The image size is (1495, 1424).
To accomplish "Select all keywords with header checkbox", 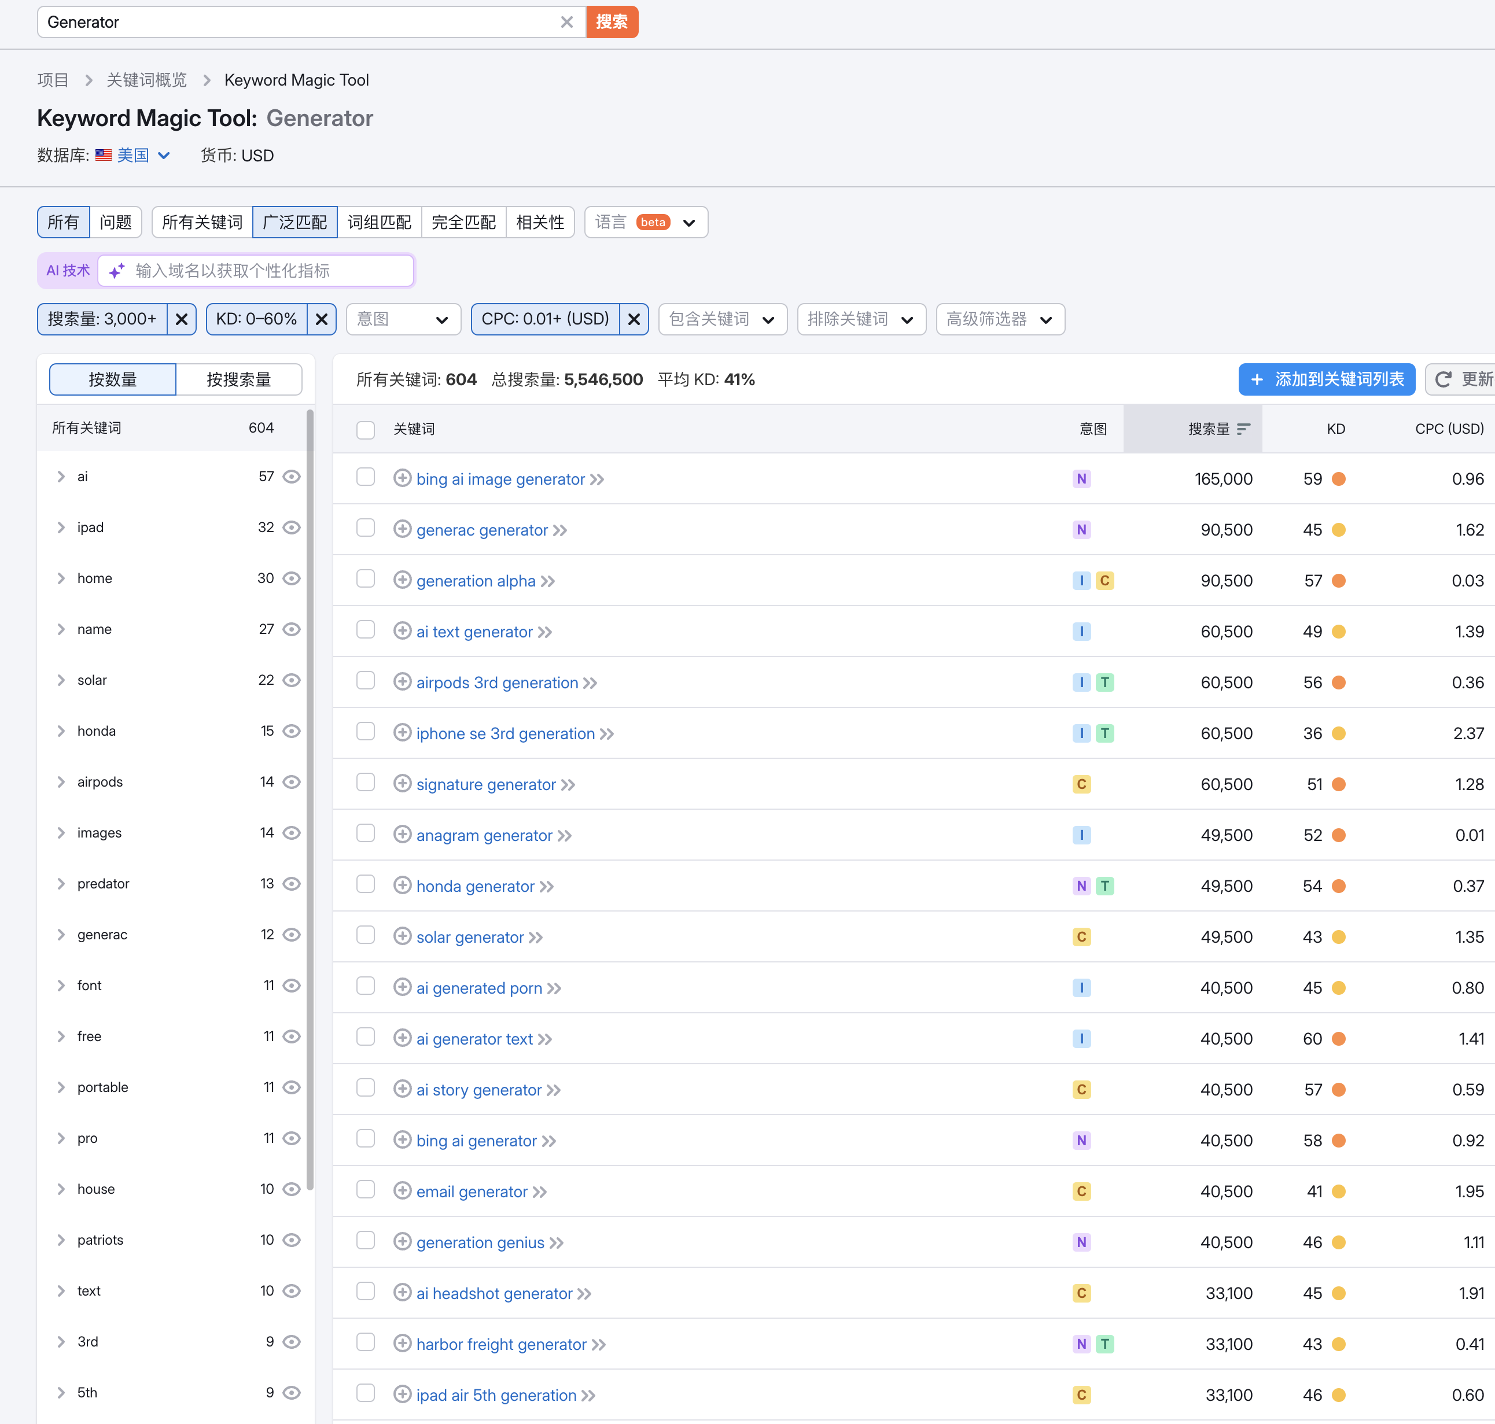I will [366, 430].
